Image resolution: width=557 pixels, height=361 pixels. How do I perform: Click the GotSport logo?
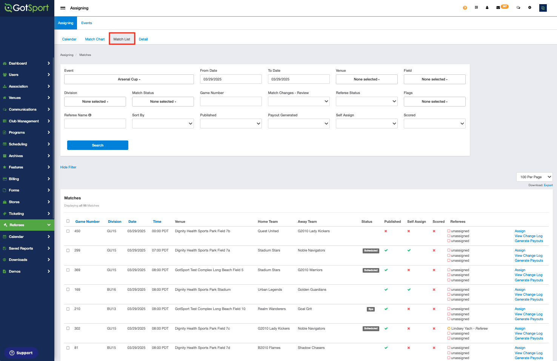click(x=27, y=8)
